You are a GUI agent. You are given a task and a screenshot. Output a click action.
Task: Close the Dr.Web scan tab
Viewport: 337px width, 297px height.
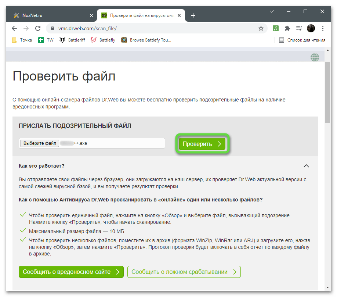click(x=179, y=15)
